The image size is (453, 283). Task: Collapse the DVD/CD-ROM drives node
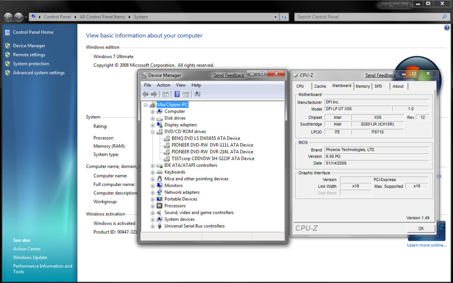153,132
